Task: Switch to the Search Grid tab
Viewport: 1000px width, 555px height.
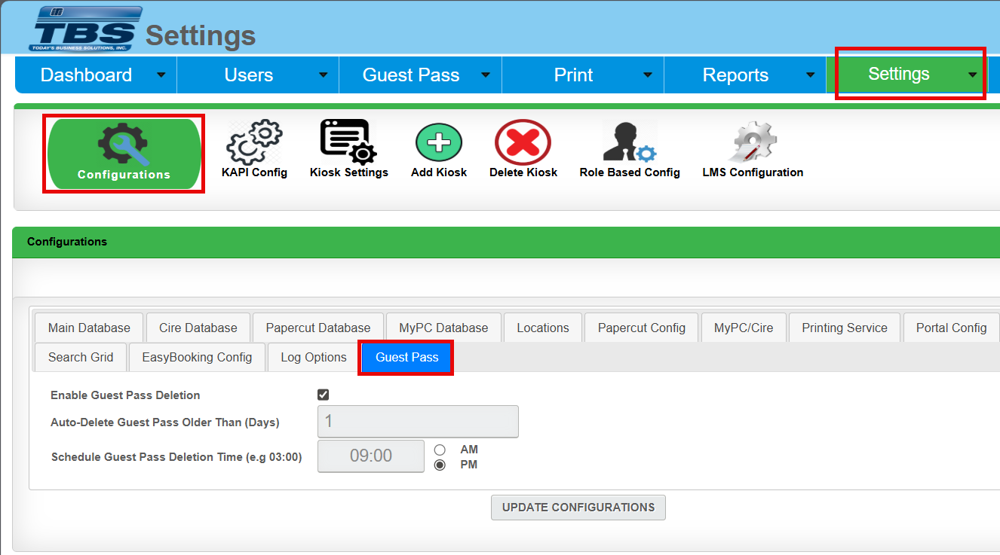Action: coord(81,357)
